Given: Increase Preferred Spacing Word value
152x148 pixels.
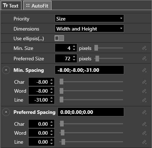Looking at the screenshot, I should (52, 131).
